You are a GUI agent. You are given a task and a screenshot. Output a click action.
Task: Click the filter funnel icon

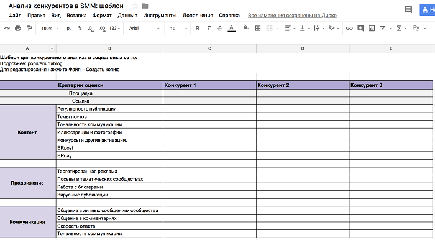tap(383, 29)
